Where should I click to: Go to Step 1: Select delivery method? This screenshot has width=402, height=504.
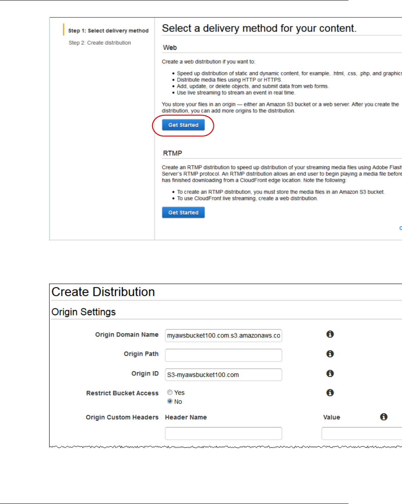click(x=108, y=31)
